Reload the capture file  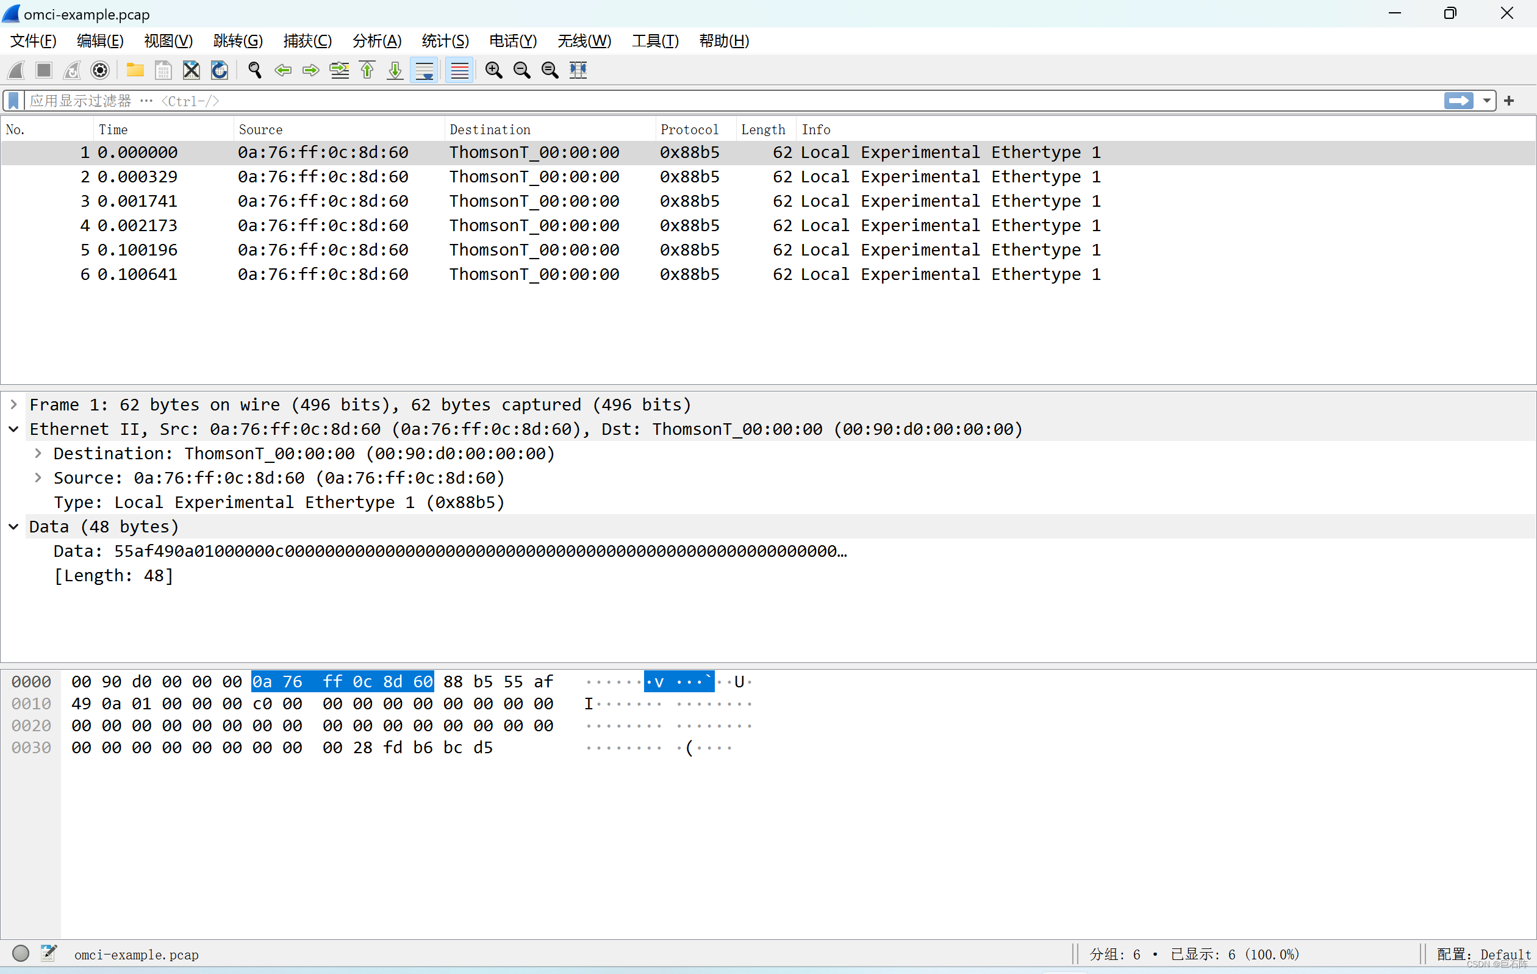[x=219, y=70]
